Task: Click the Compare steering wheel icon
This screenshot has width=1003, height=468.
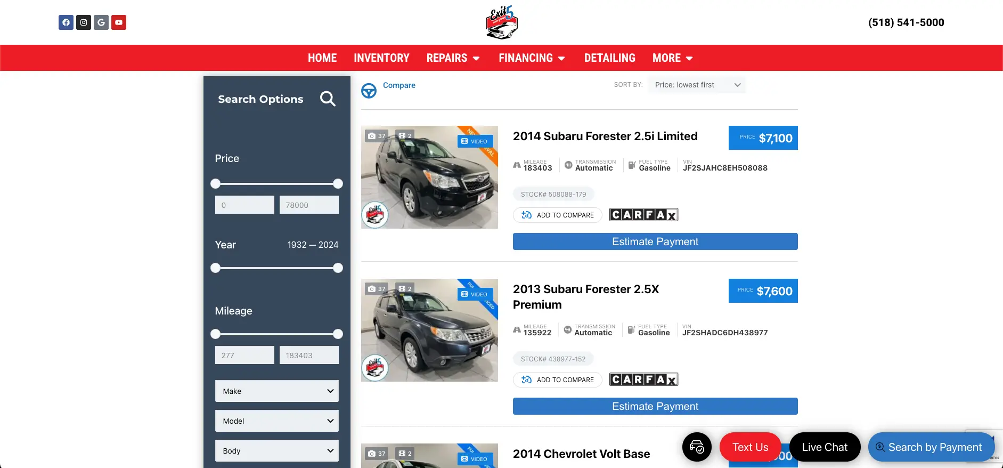Action: [369, 91]
